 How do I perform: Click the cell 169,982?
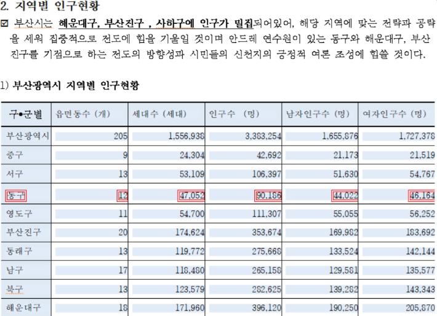(x=343, y=233)
